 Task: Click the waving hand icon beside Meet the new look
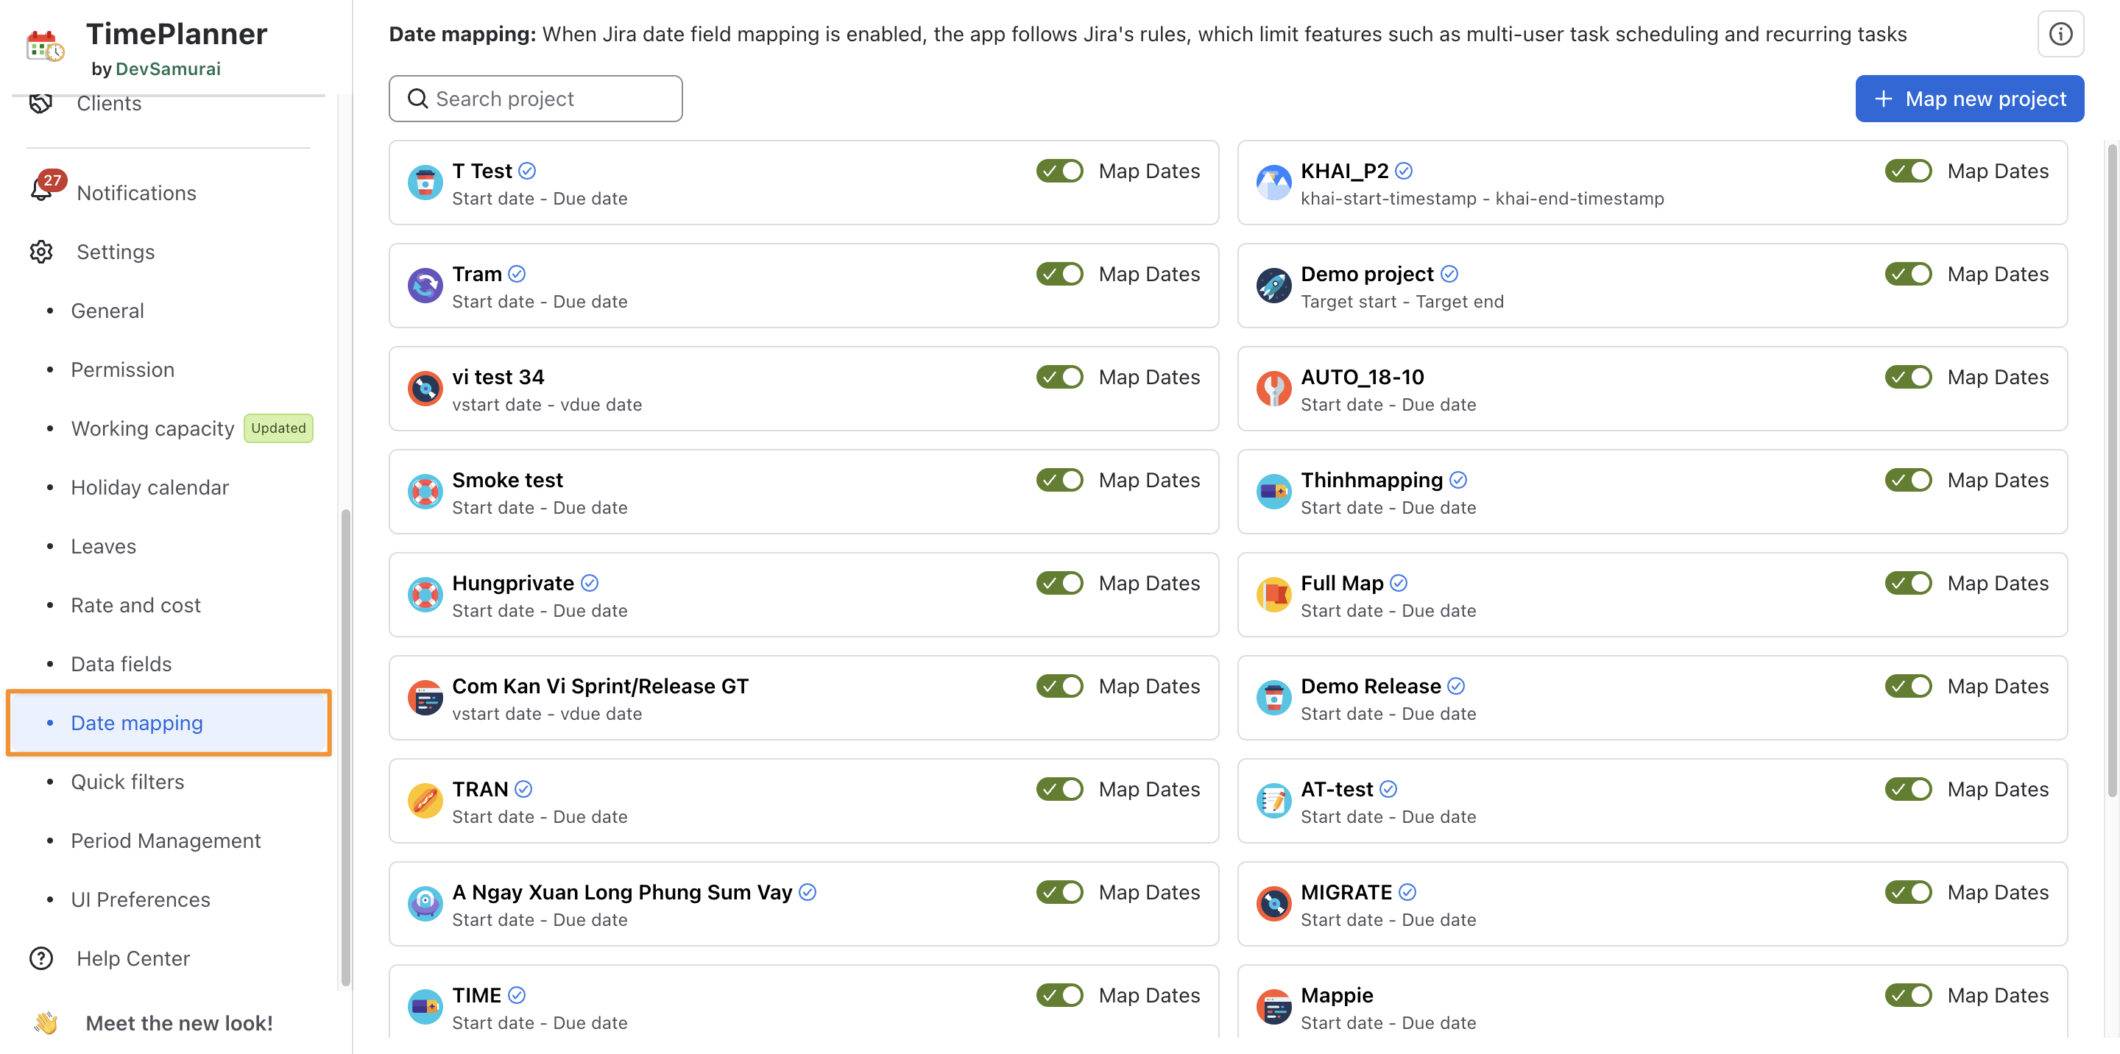46,1023
